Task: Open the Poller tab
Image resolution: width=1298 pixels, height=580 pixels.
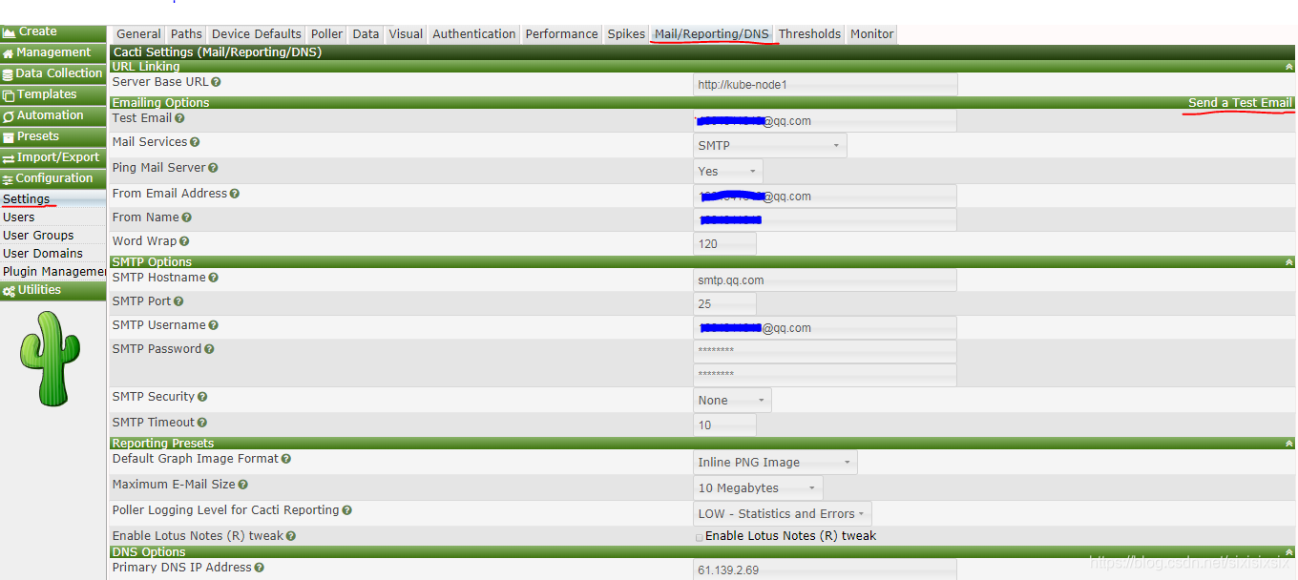Action: pyautogui.click(x=326, y=34)
